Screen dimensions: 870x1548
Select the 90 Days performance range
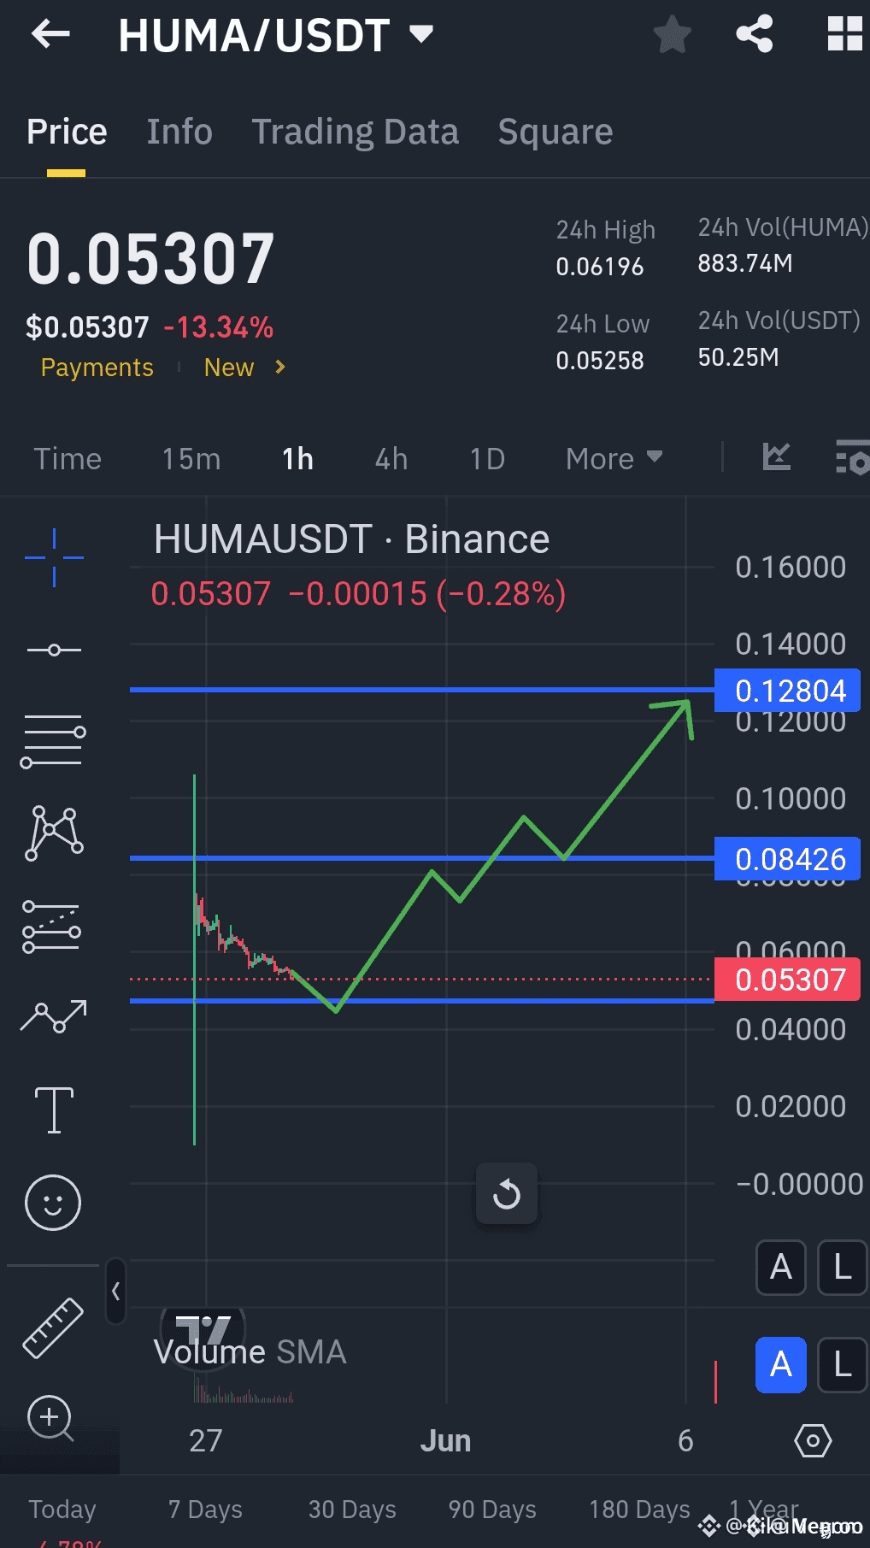[x=492, y=1510]
